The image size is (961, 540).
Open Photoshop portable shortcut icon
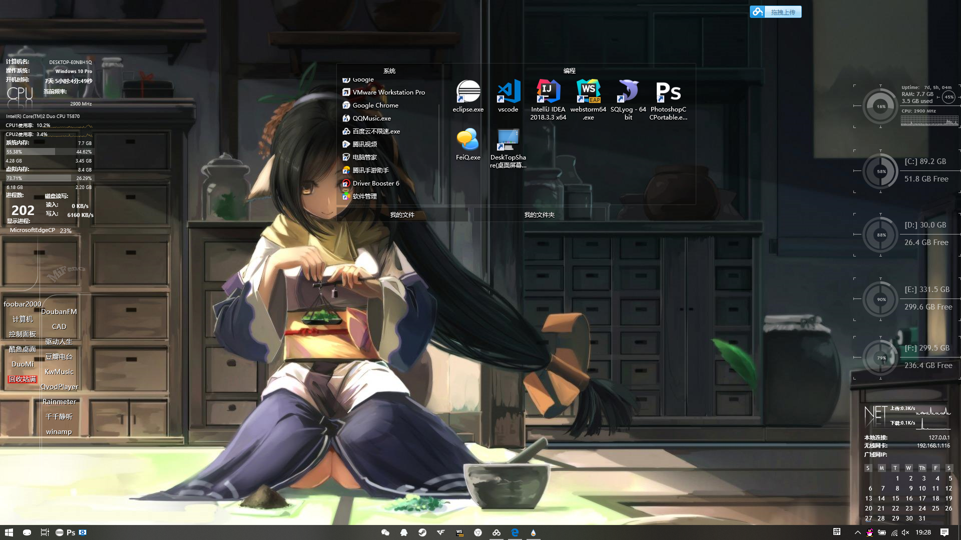(x=668, y=92)
